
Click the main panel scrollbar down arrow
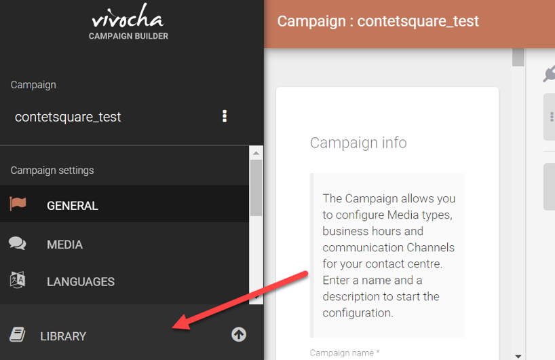tap(518, 356)
